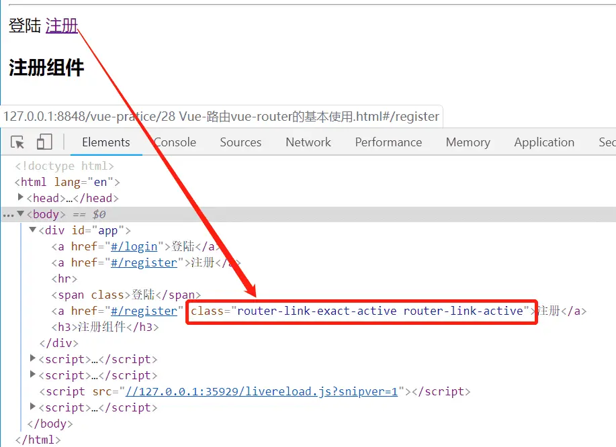Select the closing </body> line
This screenshot has height=447, width=616.
[x=50, y=424]
